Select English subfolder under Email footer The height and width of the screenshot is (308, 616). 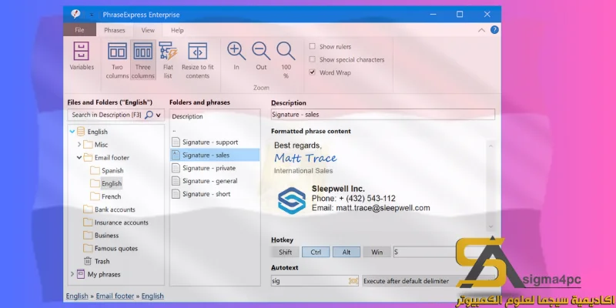(x=112, y=183)
